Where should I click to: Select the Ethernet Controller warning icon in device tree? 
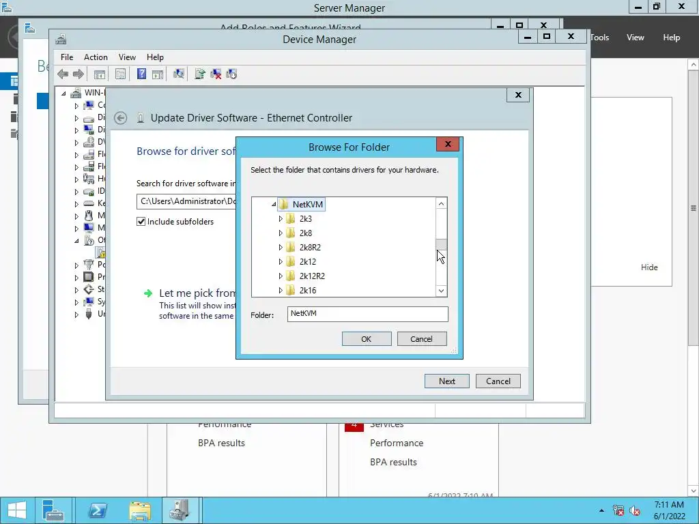point(101,252)
